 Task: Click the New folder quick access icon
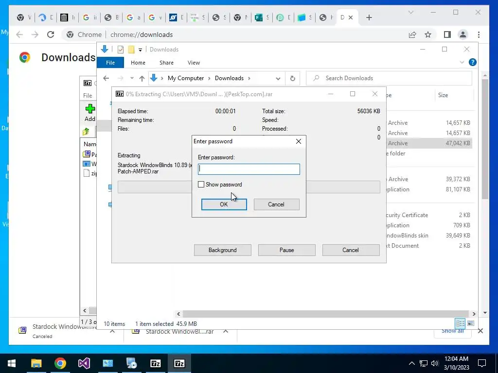point(131,50)
